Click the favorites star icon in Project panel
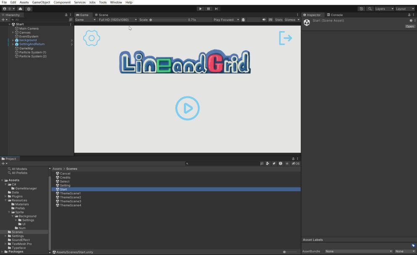Screen dimensions: 417x255 coord(287,164)
